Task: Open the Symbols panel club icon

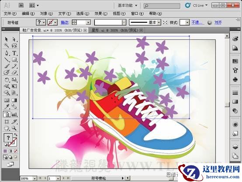Action: (x=235, y=80)
